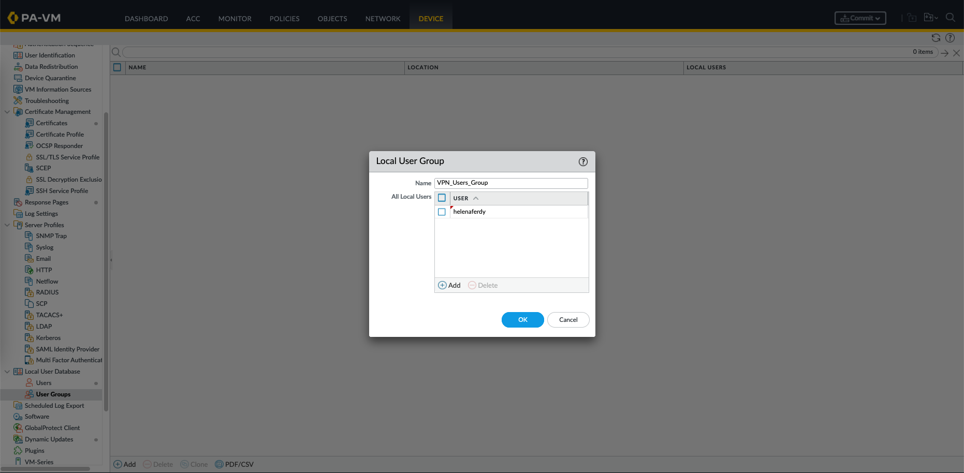Toggle the NAME column select-all checkbox
The image size is (964, 473).
click(x=117, y=67)
